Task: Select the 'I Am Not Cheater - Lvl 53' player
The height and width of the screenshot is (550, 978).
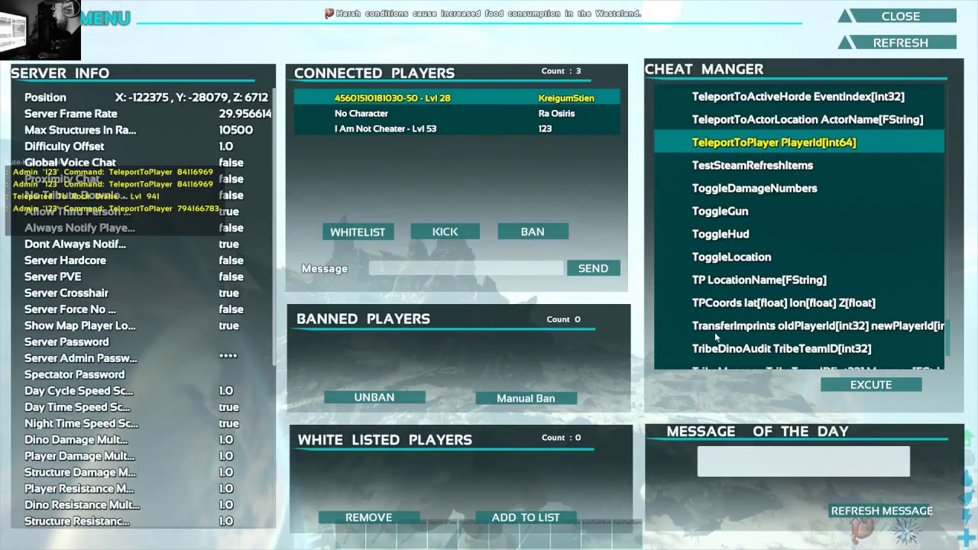Action: pyautogui.click(x=457, y=128)
